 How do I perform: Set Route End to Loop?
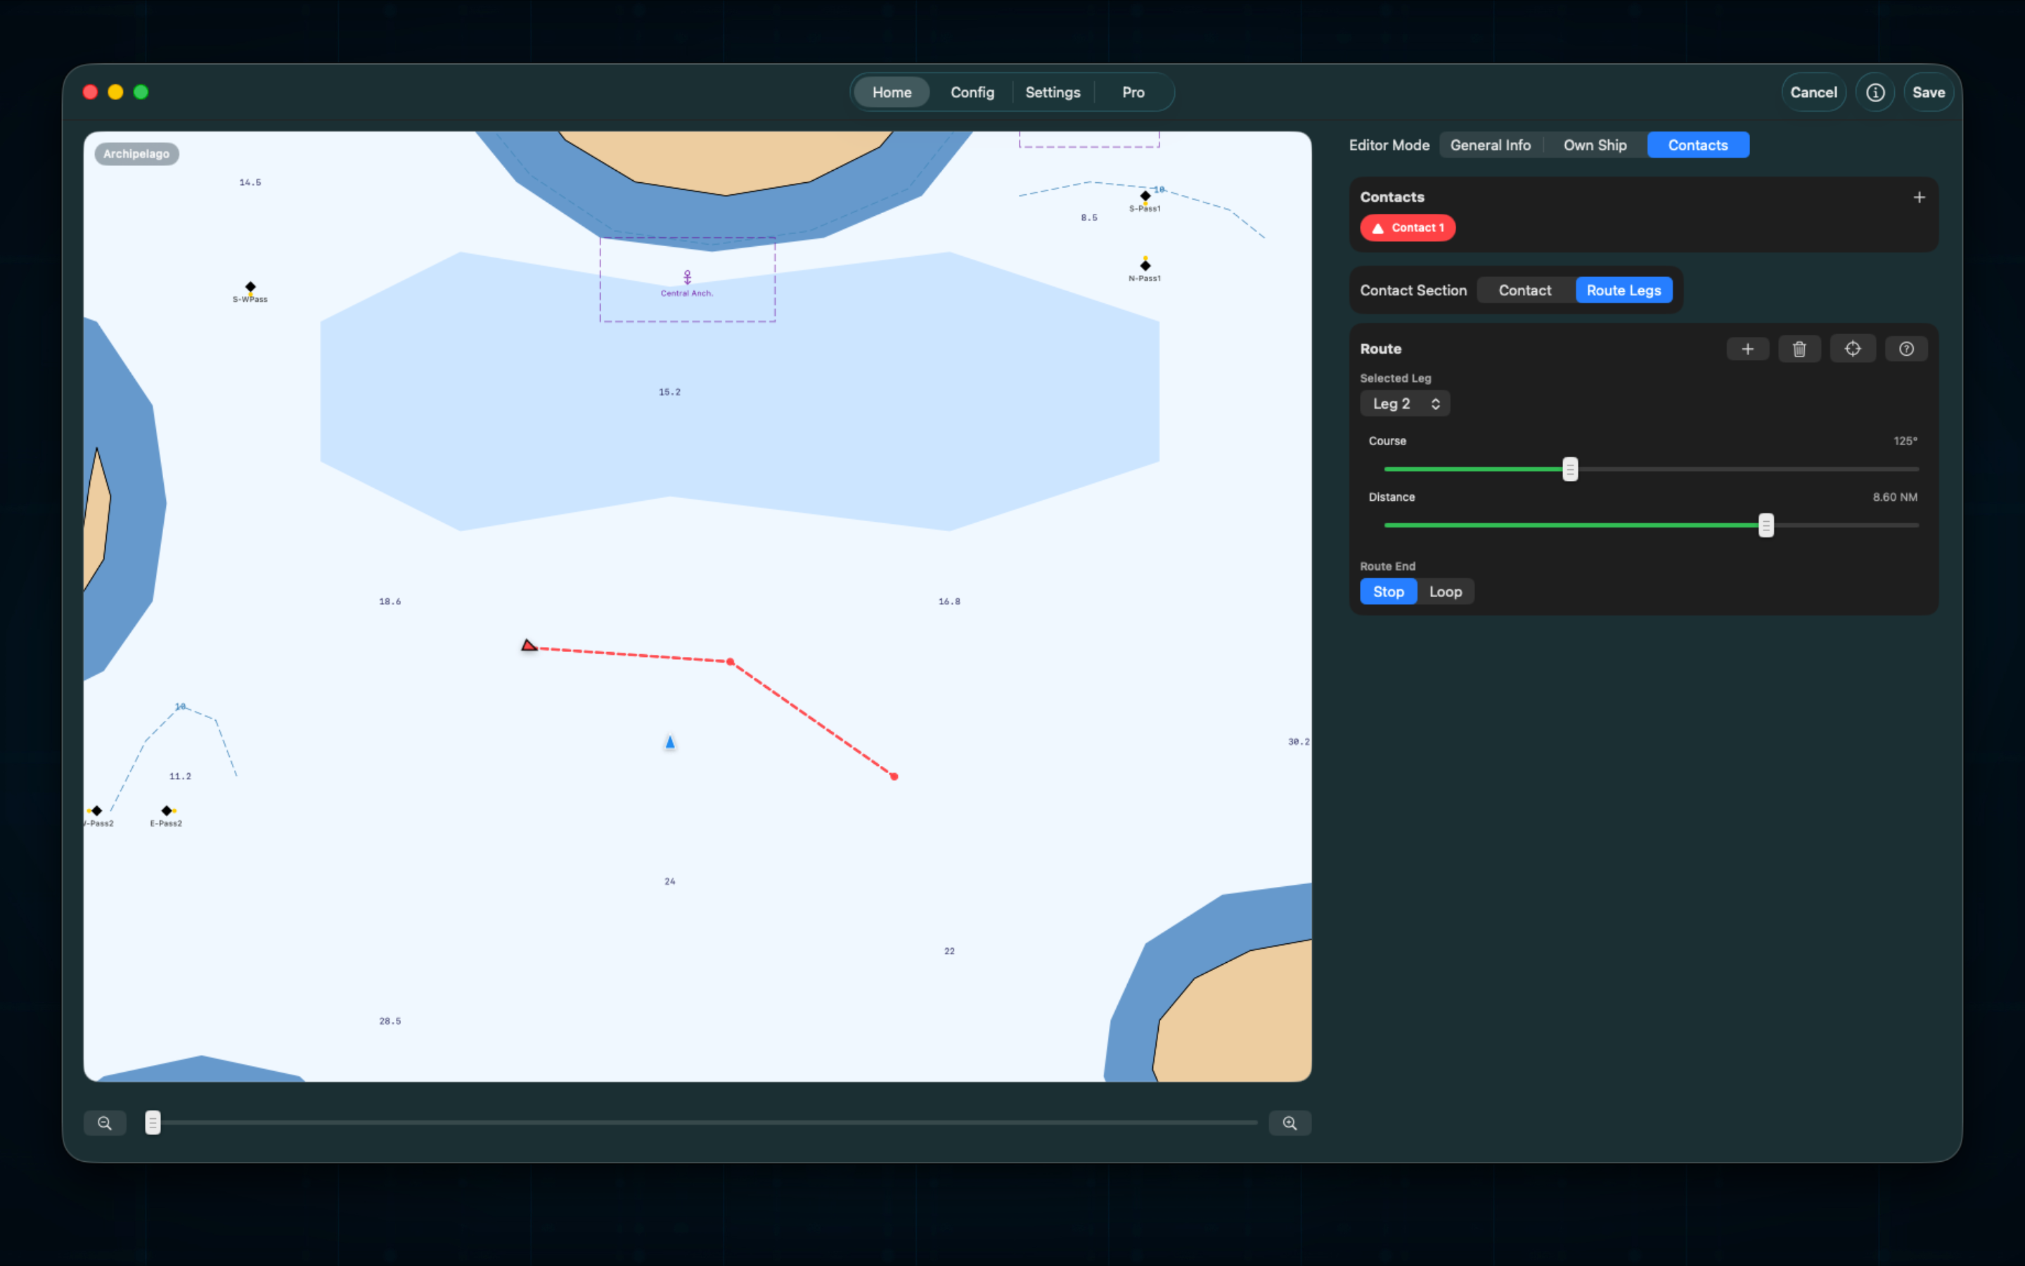point(1445,592)
